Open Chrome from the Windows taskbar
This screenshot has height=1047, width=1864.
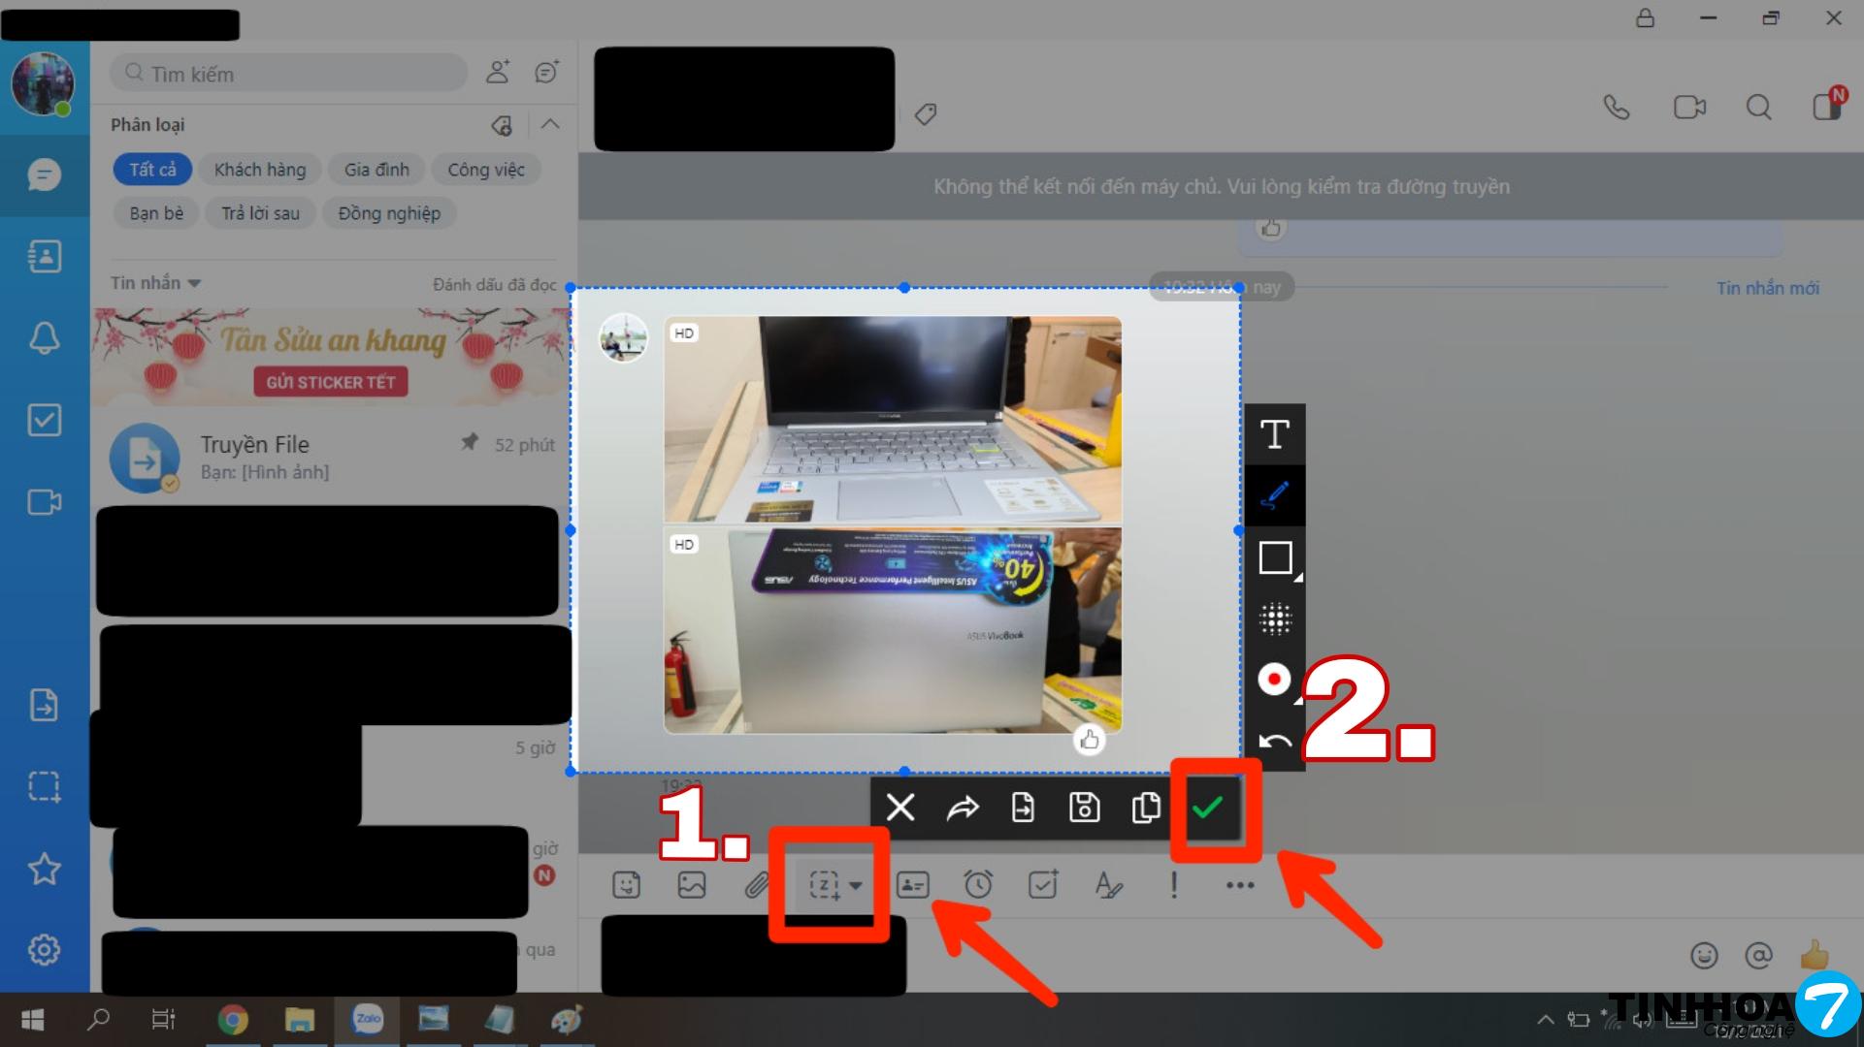click(233, 1020)
